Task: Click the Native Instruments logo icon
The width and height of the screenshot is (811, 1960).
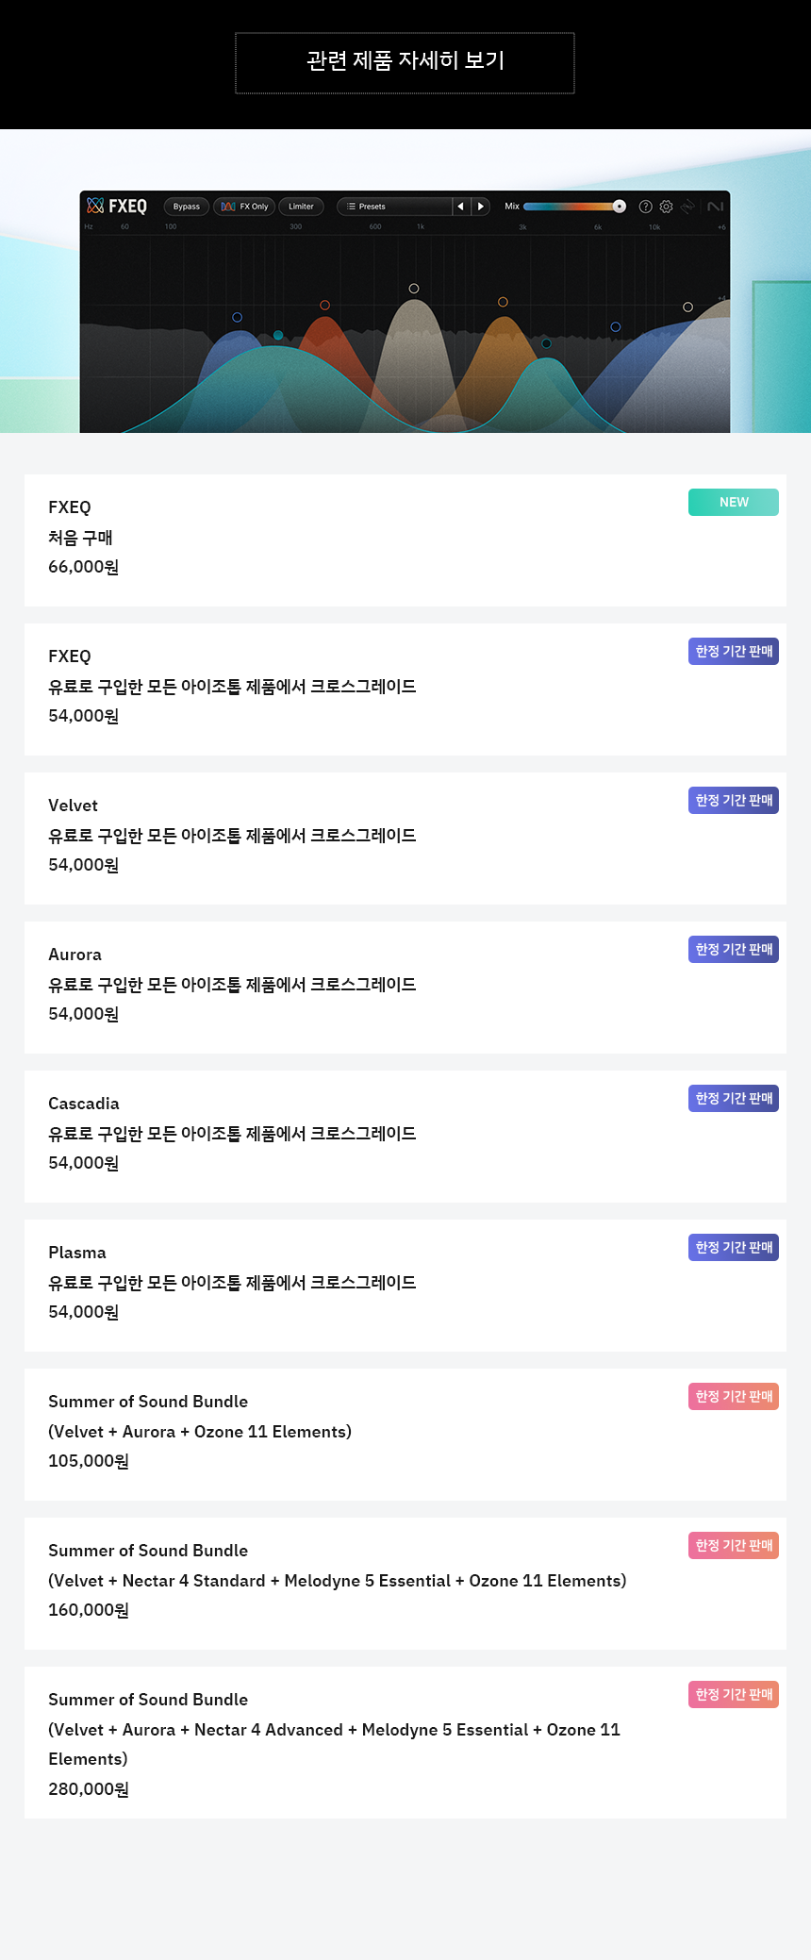Action: coord(716,207)
